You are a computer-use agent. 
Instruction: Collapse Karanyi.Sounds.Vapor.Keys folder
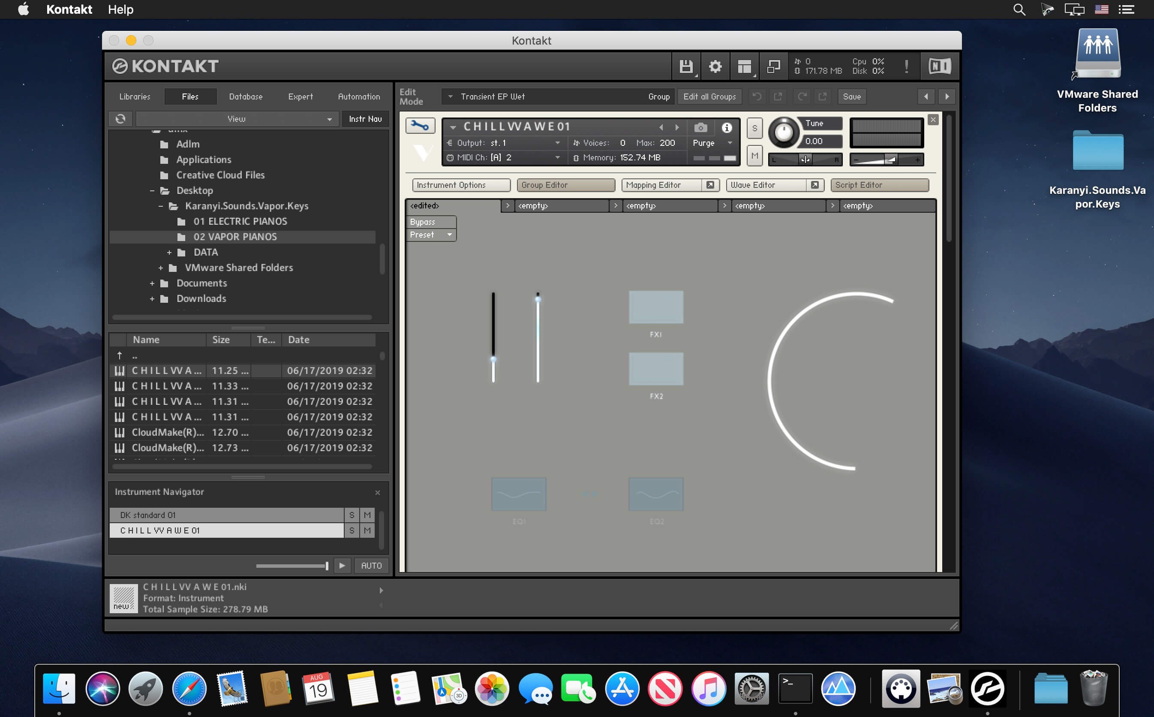click(161, 206)
